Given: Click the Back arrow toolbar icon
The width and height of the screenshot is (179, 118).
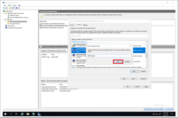Looking at the screenshot, I should tap(5, 8).
